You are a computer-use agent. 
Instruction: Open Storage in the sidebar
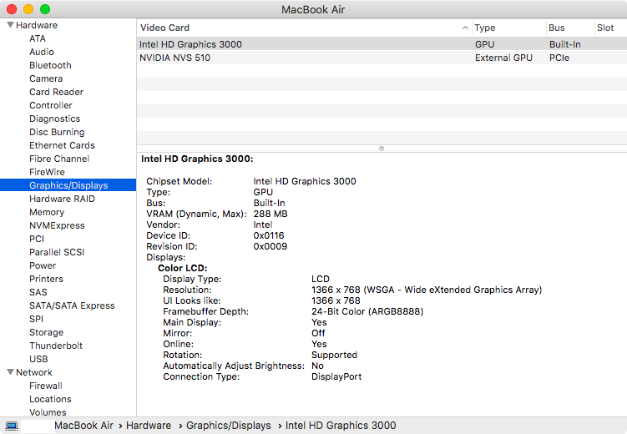[46, 332]
